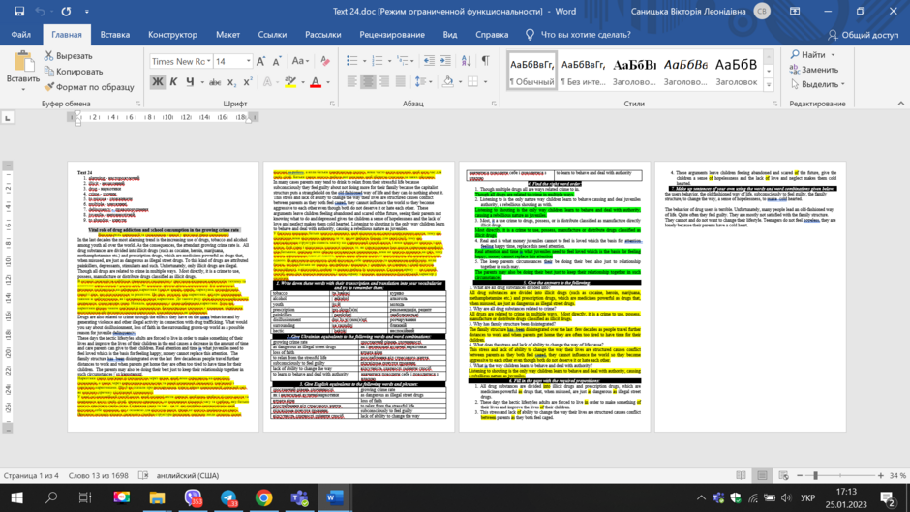
Task: Toggle strikethrough abc formatting
Action: (215, 82)
